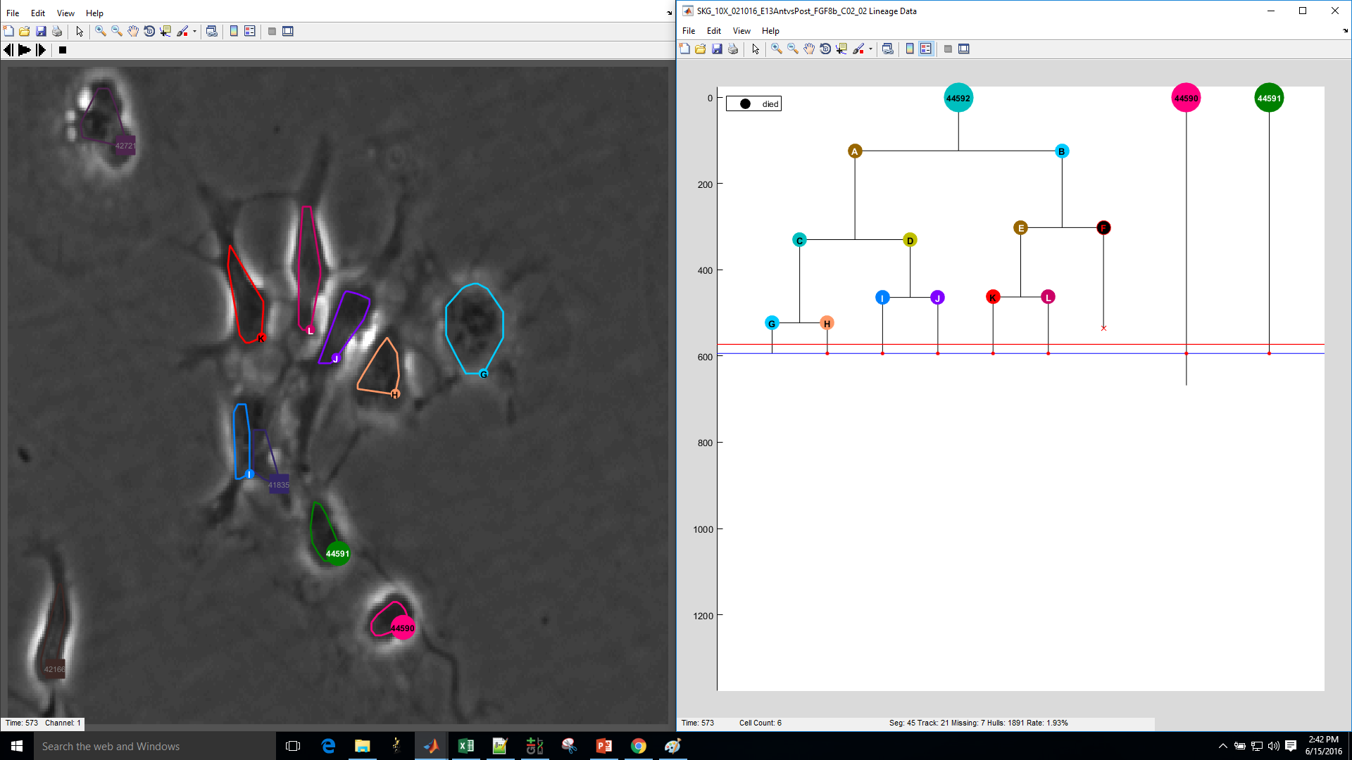Click Link Plot icon in left image window
This screenshot has height=760, width=1352.
point(211,31)
